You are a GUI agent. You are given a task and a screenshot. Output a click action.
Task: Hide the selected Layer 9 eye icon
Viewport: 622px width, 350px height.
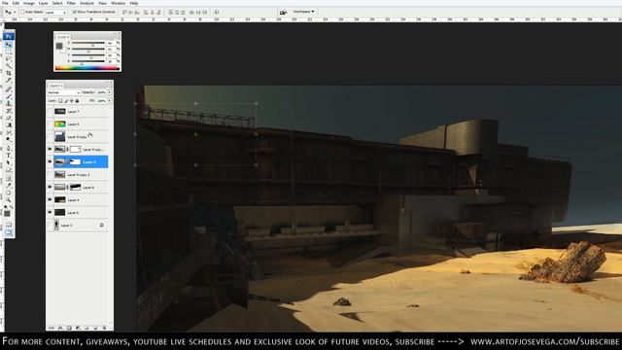50,162
